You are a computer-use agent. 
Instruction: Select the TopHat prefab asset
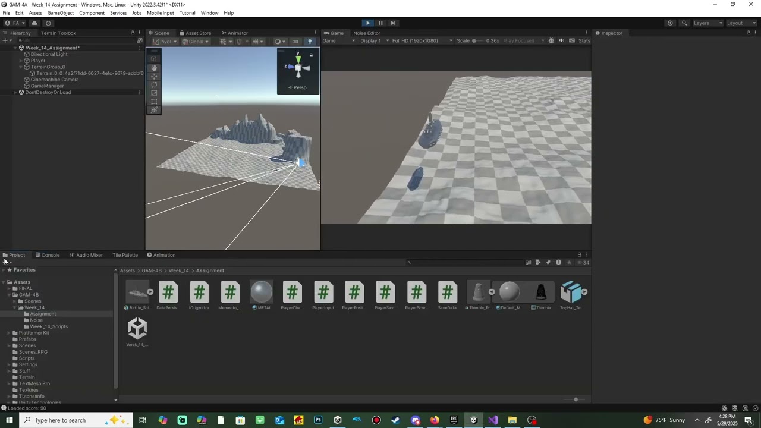point(571,295)
